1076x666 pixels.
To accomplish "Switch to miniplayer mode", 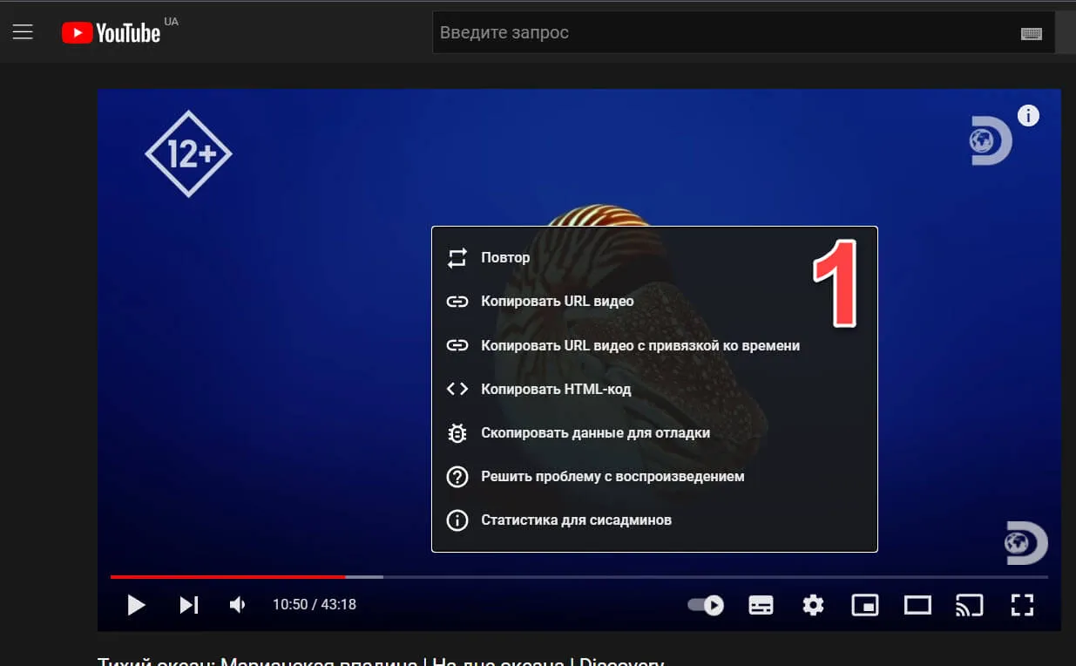I will 865,605.
